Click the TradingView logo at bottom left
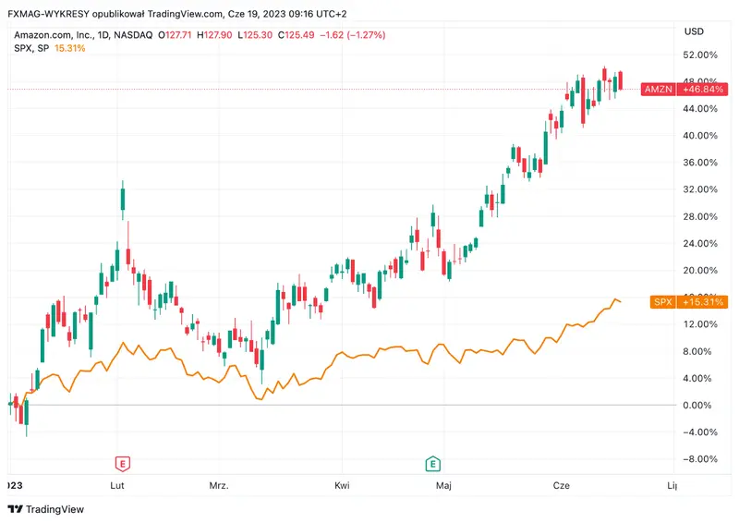The image size is (739, 523). click(x=44, y=509)
